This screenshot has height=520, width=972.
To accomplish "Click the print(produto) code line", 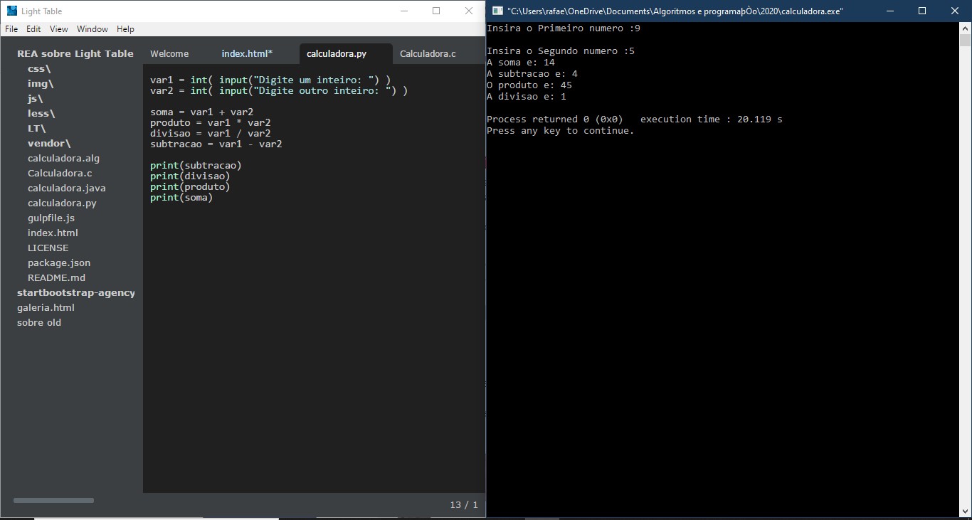I will coord(190,187).
